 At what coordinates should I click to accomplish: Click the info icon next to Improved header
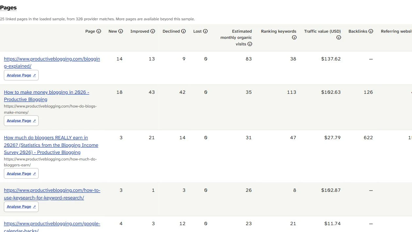153,31
